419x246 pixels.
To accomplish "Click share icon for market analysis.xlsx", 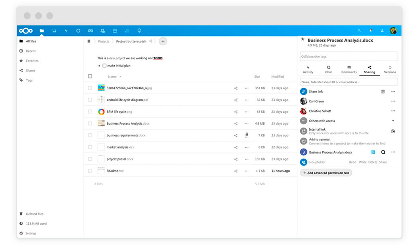I will tap(236, 147).
